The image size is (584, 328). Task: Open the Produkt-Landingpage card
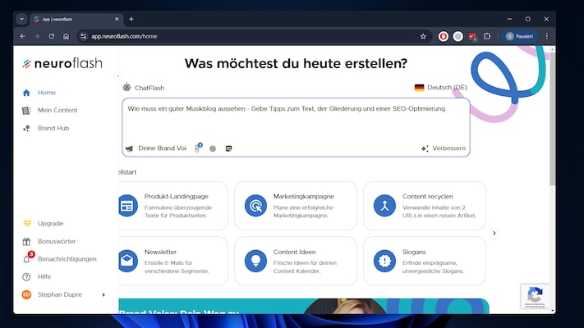click(x=173, y=206)
